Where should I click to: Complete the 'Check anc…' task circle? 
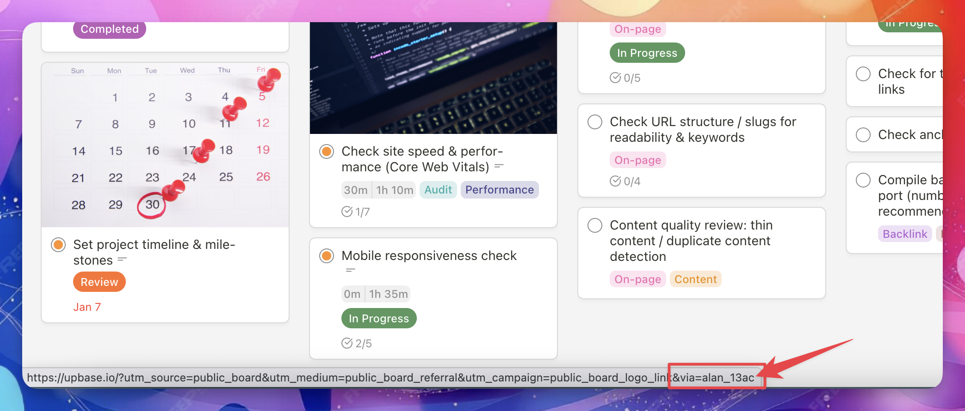click(863, 135)
